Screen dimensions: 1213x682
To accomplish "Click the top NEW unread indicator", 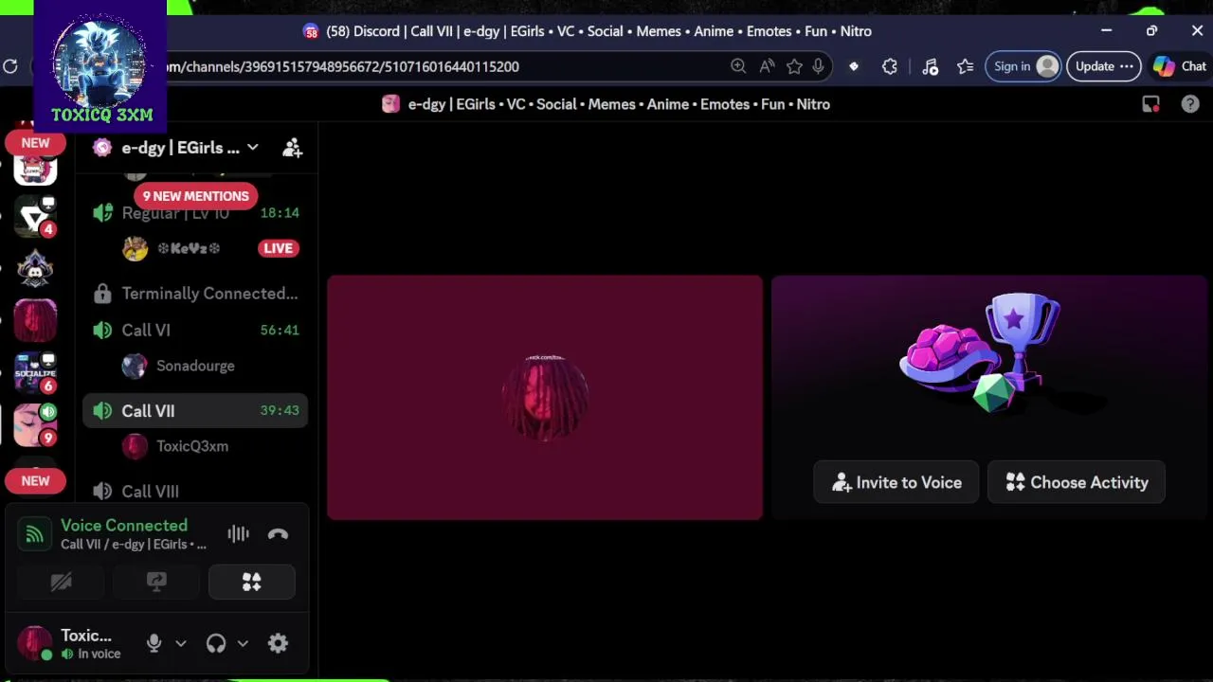I will click(35, 143).
